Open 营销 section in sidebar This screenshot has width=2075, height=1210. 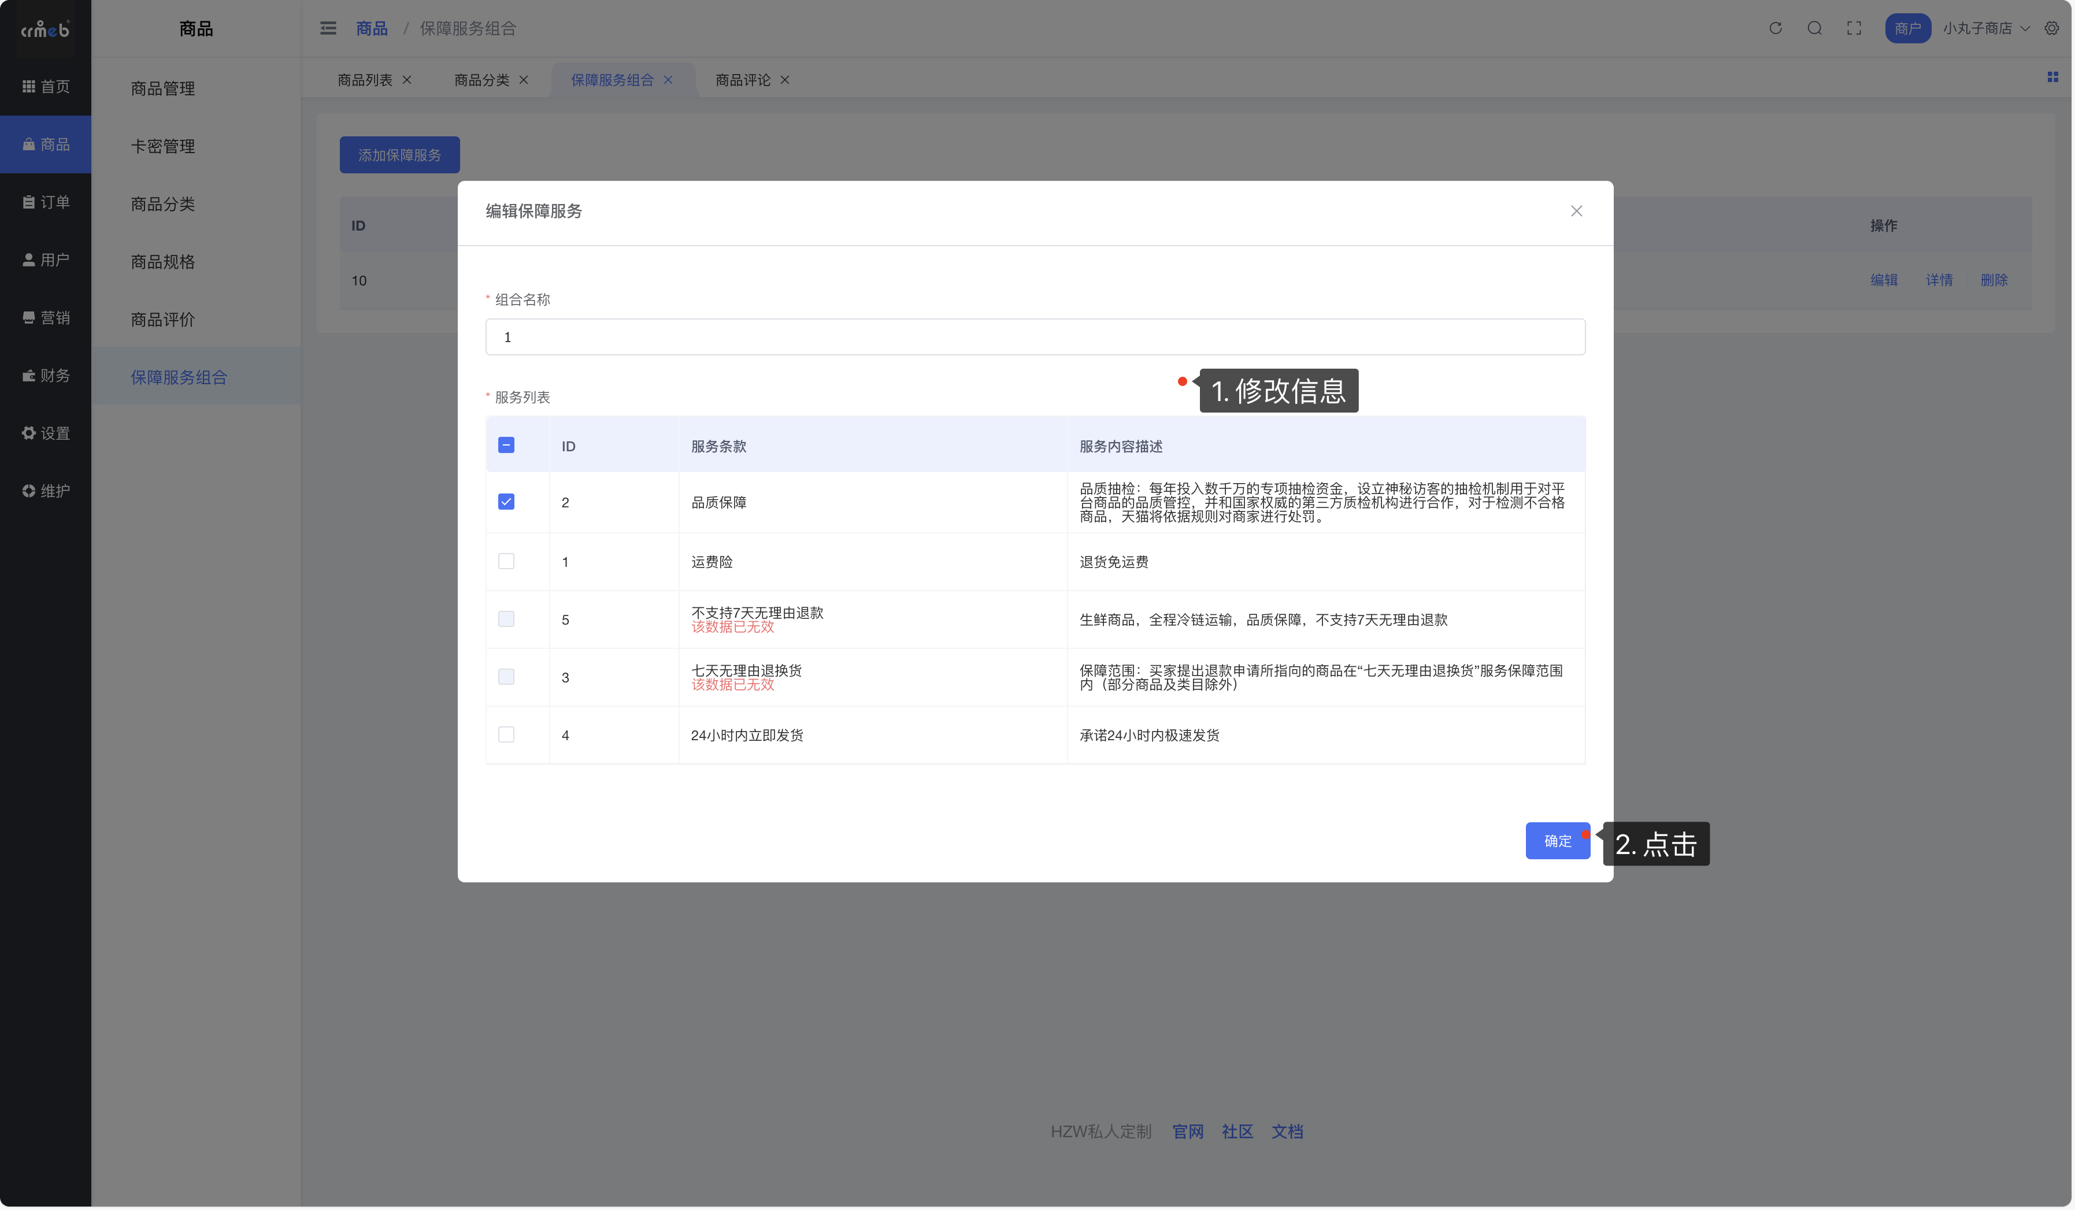click(x=46, y=318)
